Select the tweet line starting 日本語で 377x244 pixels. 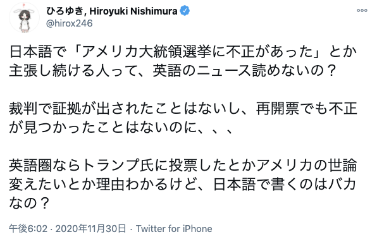(x=183, y=52)
